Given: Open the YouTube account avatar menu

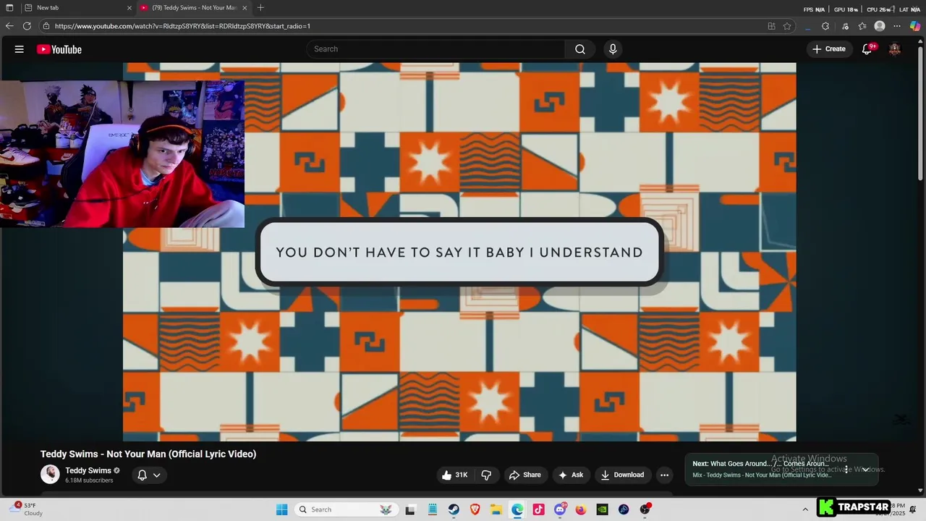Looking at the screenshot, I should pos(895,49).
